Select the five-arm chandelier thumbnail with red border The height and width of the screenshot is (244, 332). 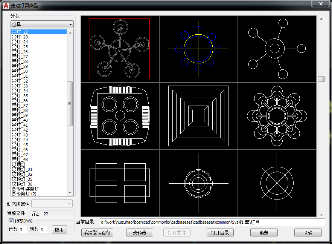pyautogui.click(x=120, y=49)
